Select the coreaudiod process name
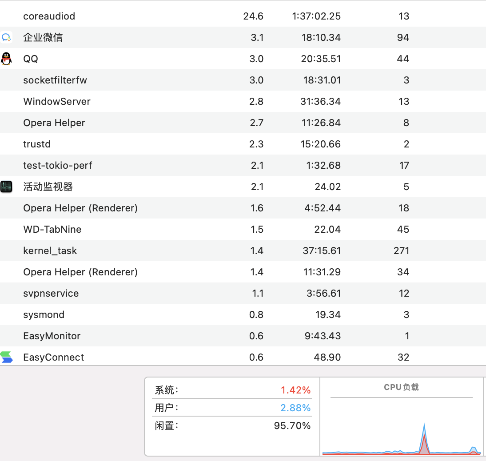This screenshot has height=461, width=486. (49, 16)
